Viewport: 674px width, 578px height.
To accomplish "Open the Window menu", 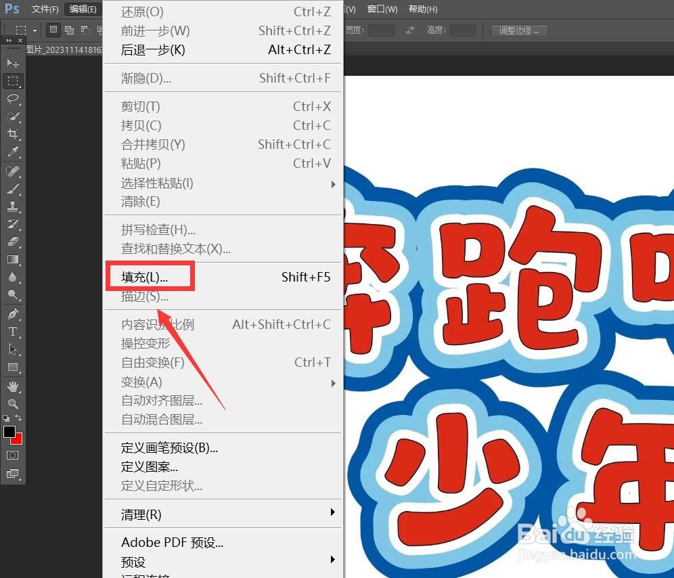I will click(x=382, y=9).
